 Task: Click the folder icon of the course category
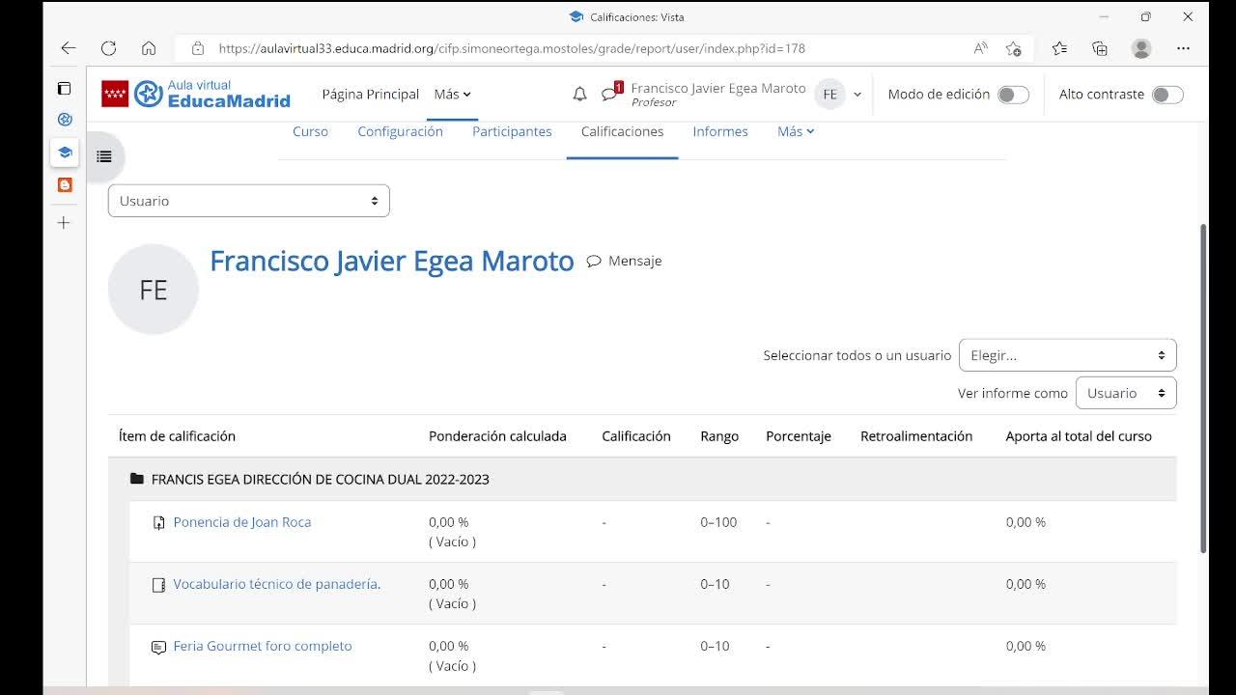pyautogui.click(x=137, y=479)
